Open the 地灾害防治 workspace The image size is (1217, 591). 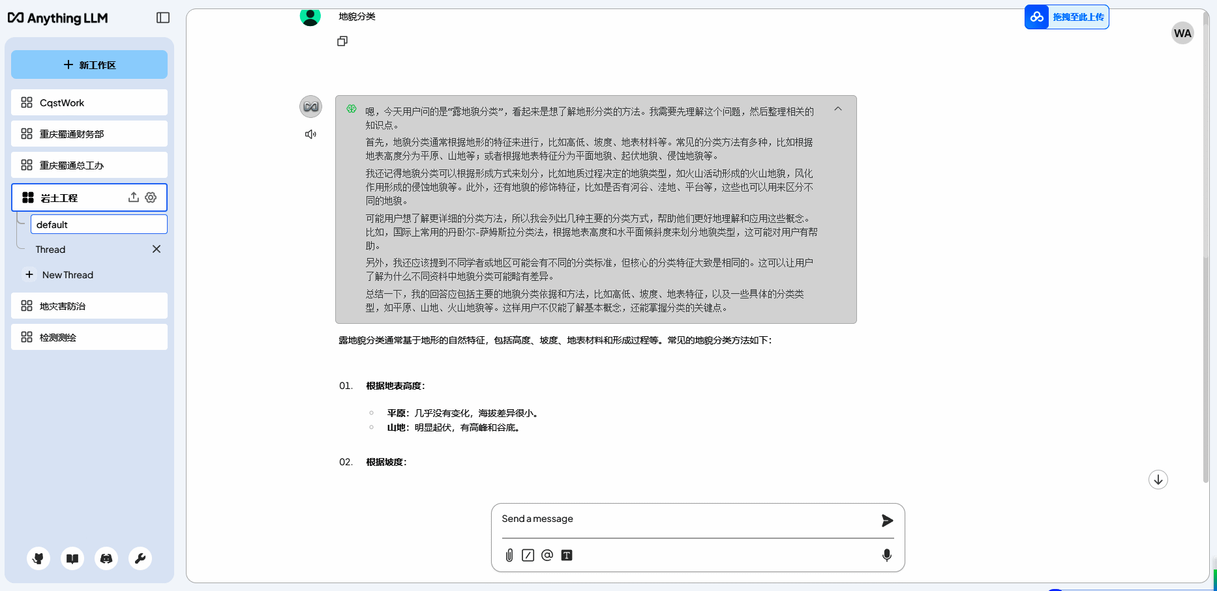(89, 306)
